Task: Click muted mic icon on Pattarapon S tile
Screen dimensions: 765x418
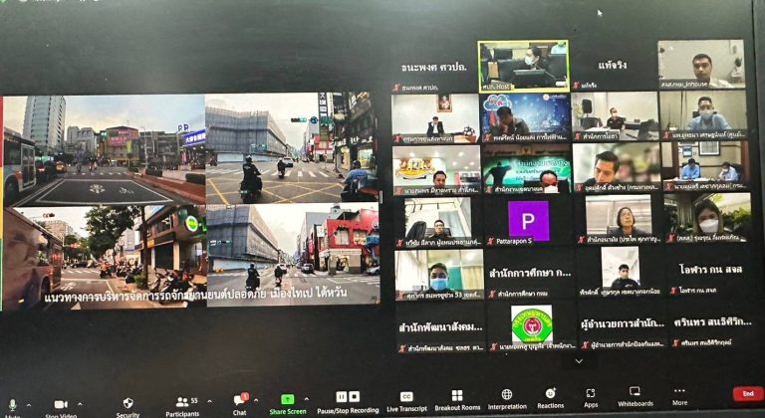Action: pyautogui.click(x=491, y=242)
